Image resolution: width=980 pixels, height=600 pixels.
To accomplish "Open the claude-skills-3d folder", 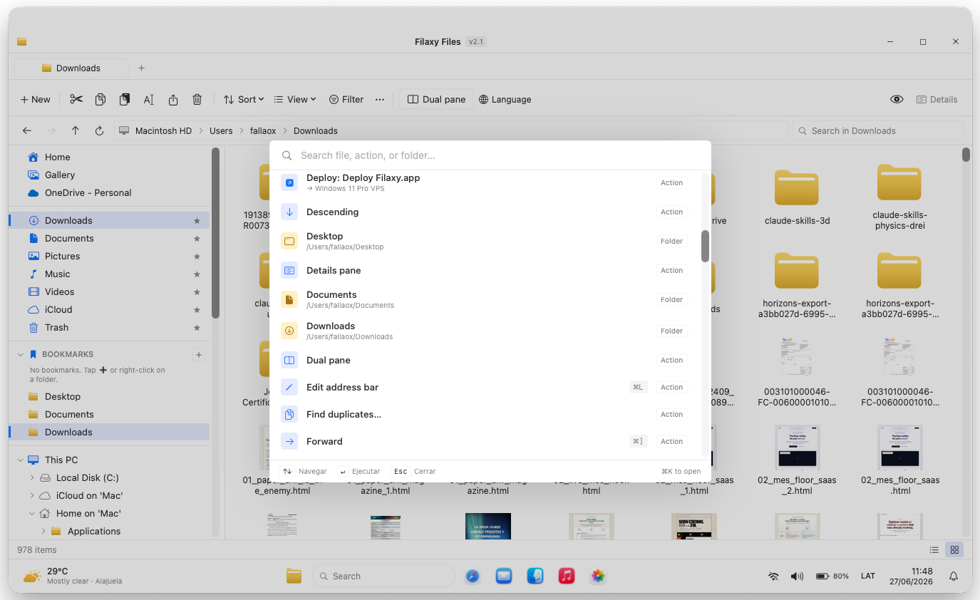I will click(797, 197).
